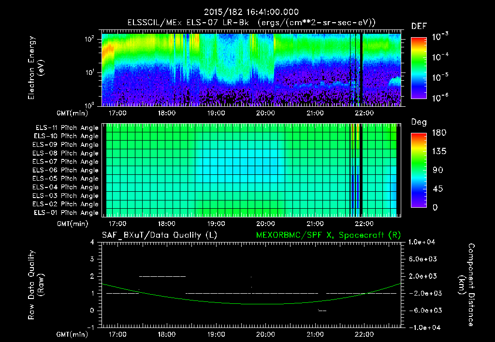This screenshot has width=495, height=342.
Task: Click the 90 label on Deg color bar
Action: [x=438, y=171]
